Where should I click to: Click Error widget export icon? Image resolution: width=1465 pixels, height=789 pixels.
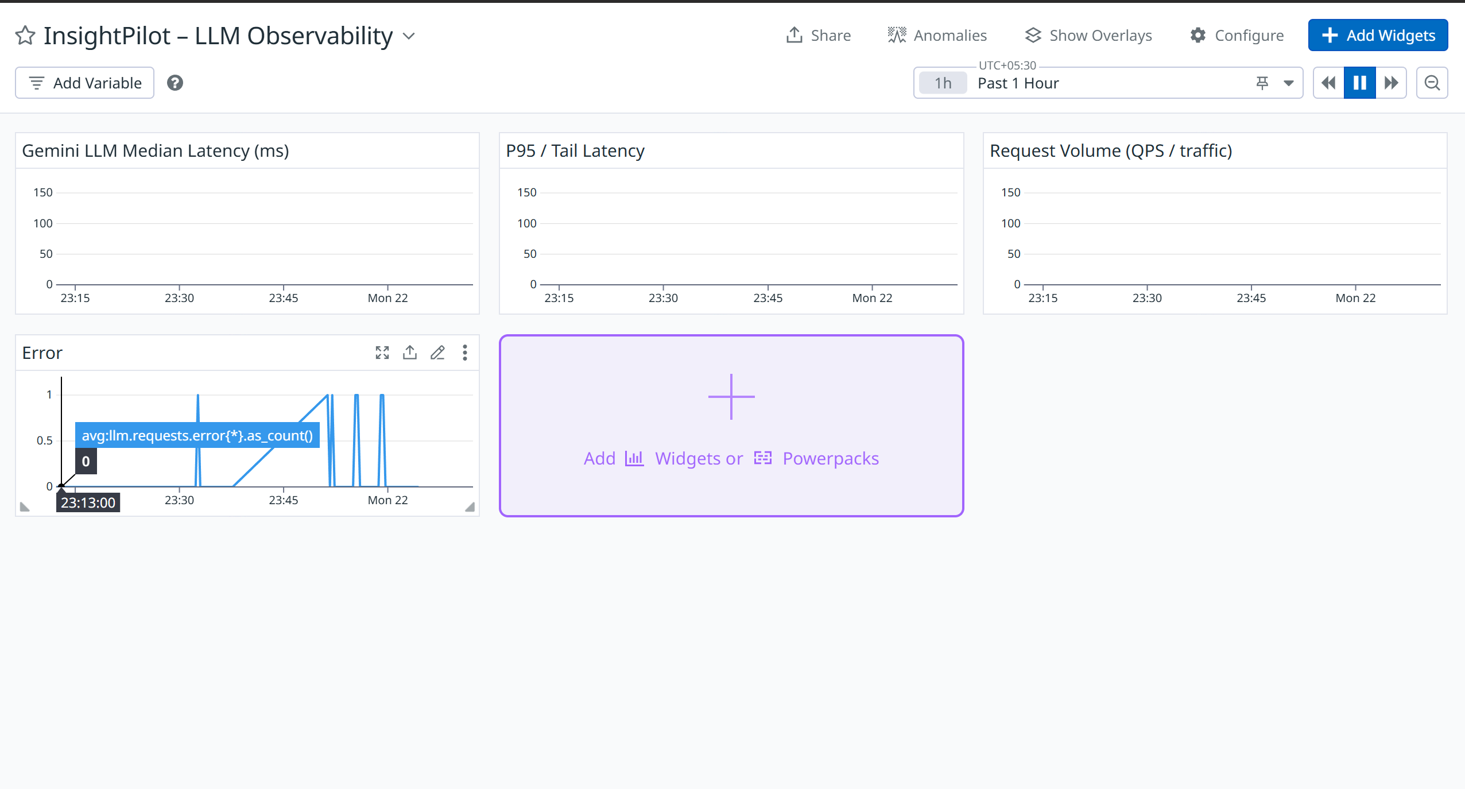tap(410, 353)
